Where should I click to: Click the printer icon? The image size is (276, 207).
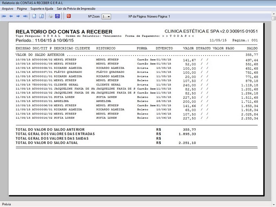point(50,16)
